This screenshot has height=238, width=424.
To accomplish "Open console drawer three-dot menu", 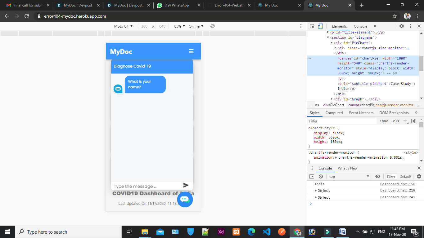I will (312, 168).
